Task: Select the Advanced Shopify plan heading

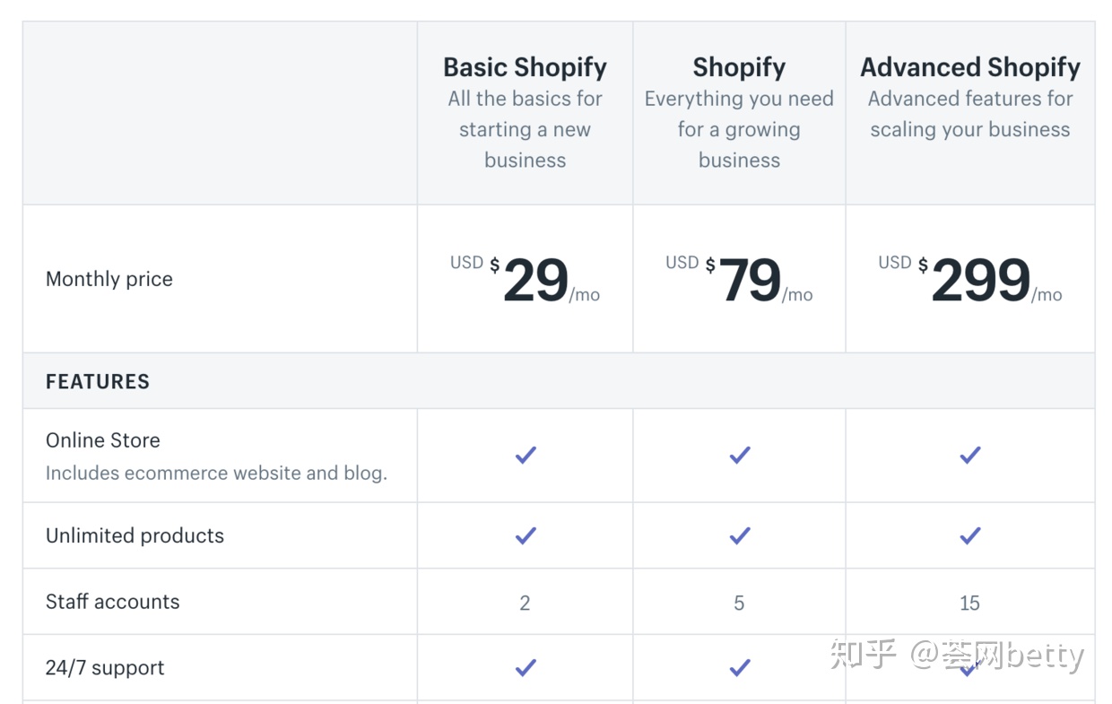Action: click(x=970, y=67)
